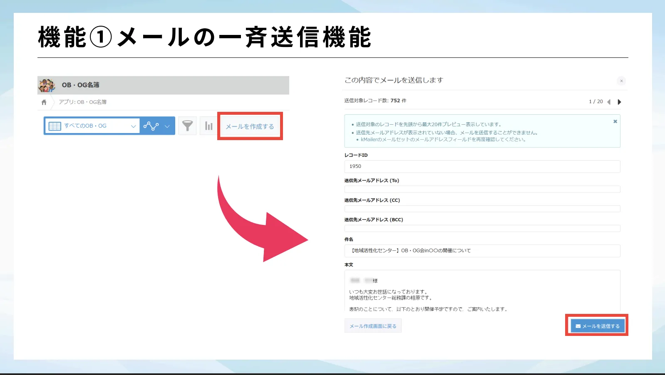Expand the chevron beside the graph icon
Viewport: 665px width, 375px height.
167,126
